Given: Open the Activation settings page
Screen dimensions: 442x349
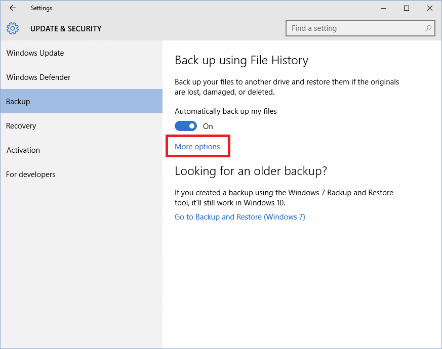Looking at the screenshot, I should [23, 150].
